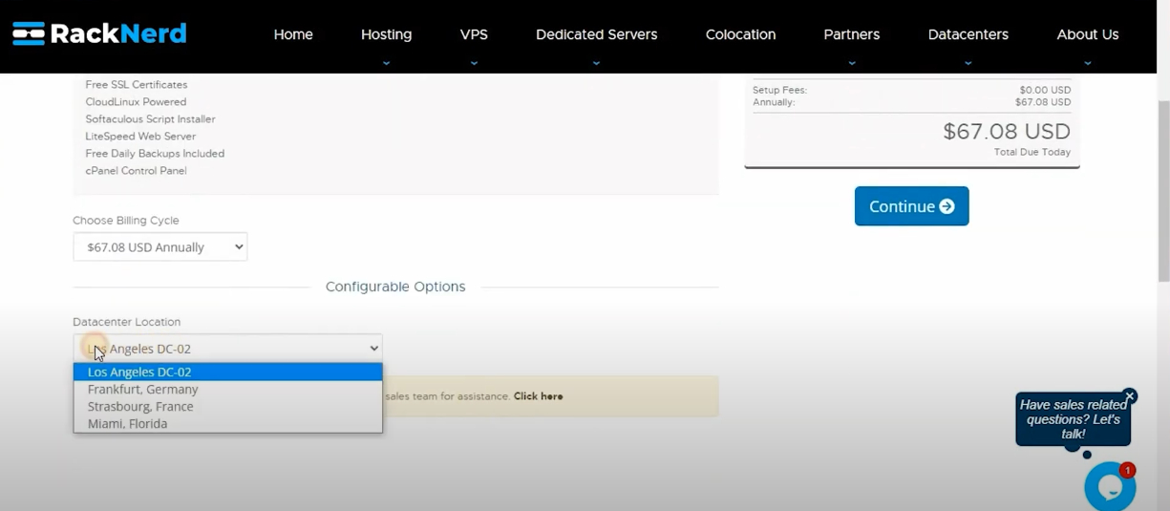Image resolution: width=1170 pixels, height=511 pixels.
Task: Click the $67.08 USD total amount
Action: point(1007,132)
